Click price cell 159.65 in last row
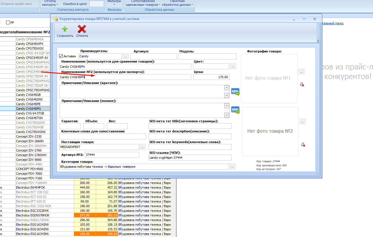This screenshot has height=237, width=373. pyautogui.click(x=107, y=234)
